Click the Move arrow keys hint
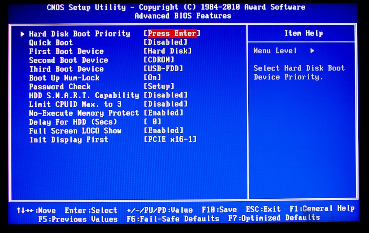This screenshot has width=369, height=233. pos(36,210)
